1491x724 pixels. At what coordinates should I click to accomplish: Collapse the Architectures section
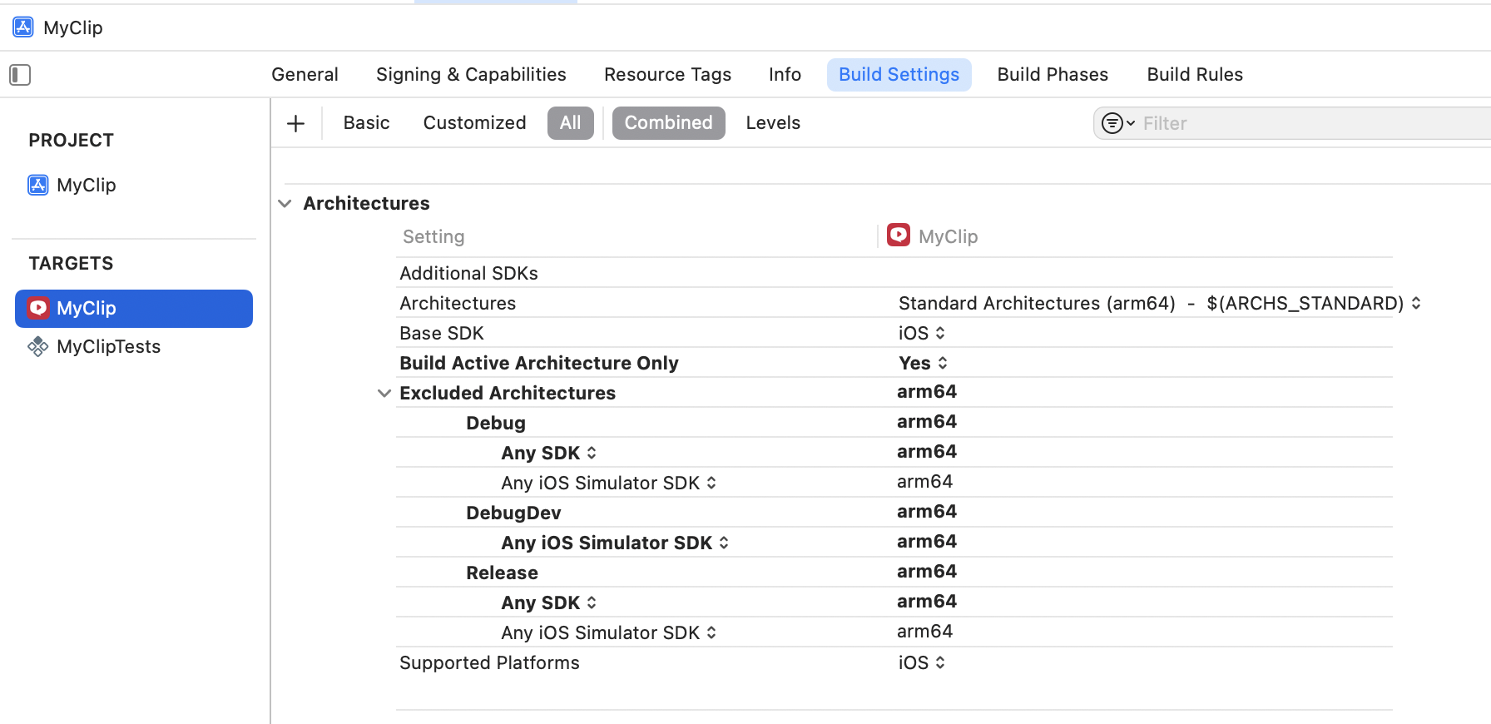pyautogui.click(x=285, y=204)
